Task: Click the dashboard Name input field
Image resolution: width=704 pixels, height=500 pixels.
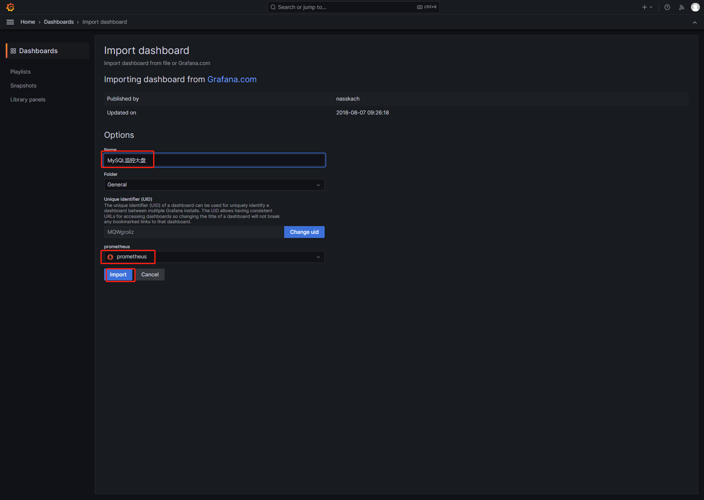Action: click(x=214, y=160)
